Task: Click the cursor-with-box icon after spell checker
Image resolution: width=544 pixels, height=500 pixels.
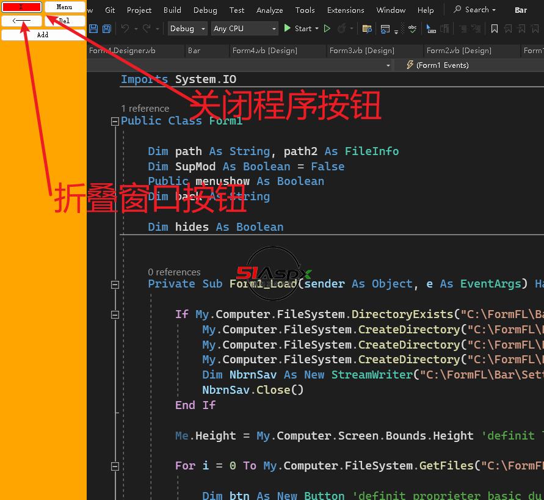Action: [x=430, y=29]
